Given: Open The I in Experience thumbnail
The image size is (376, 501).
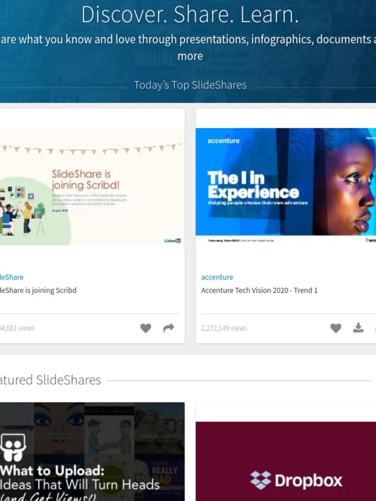Looking at the screenshot, I should (286, 186).
